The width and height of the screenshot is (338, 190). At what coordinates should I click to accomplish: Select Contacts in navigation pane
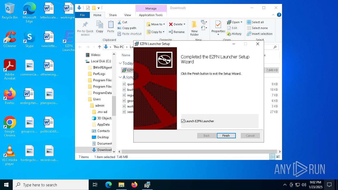(x=103, y=131)
